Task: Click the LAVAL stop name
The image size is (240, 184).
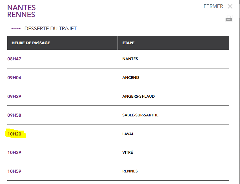Action: point(128,134)
